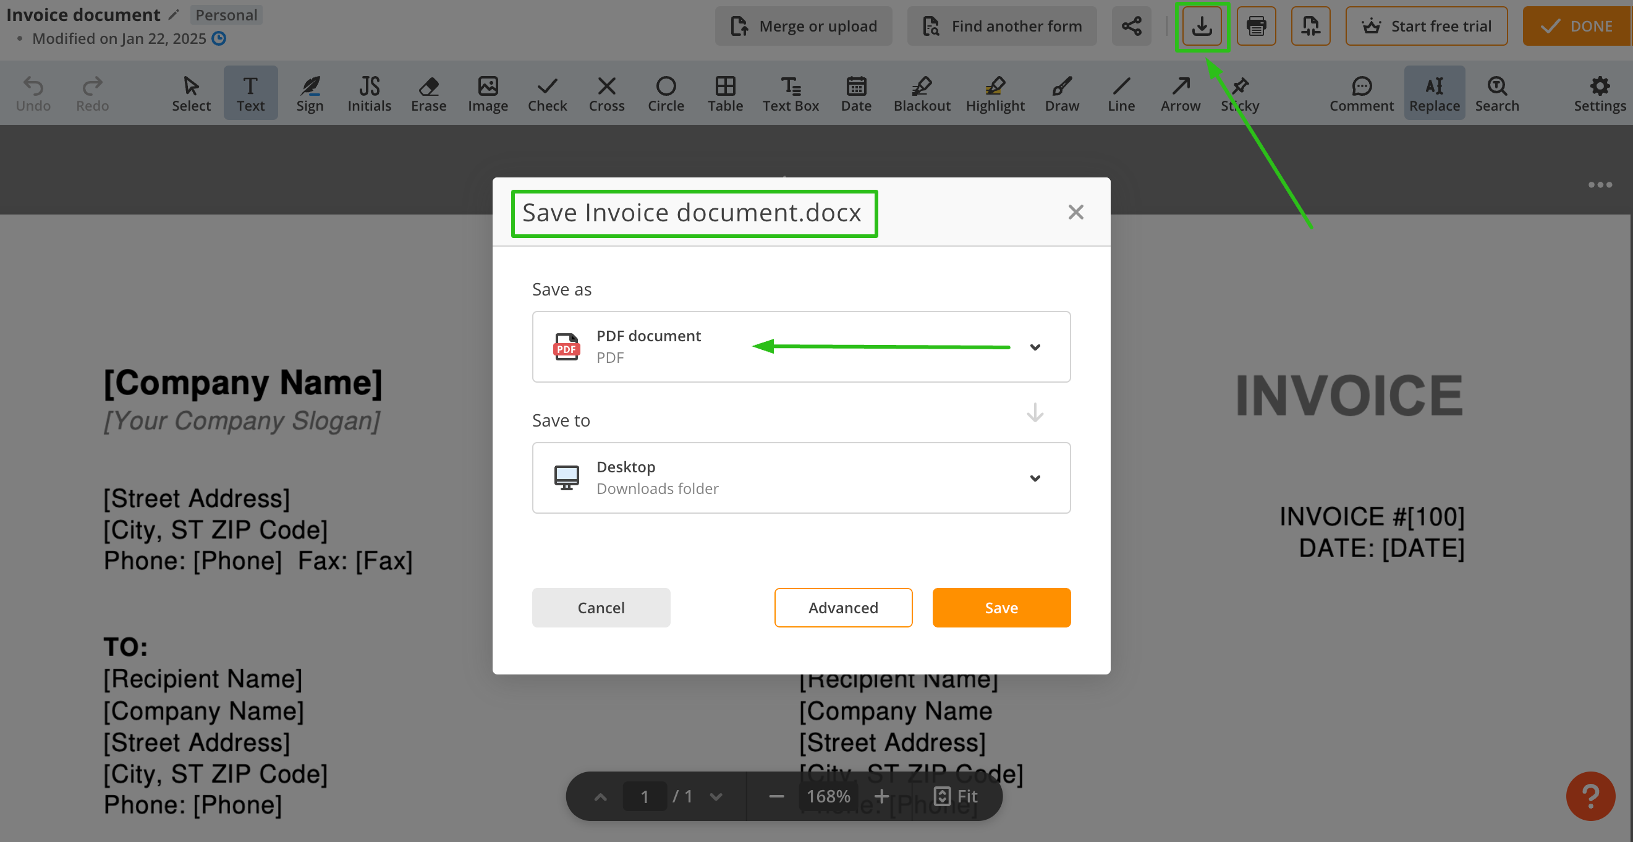1633x842 pixels.
Task: Open next page chevron in page navigator
Action: coord(716,796)
